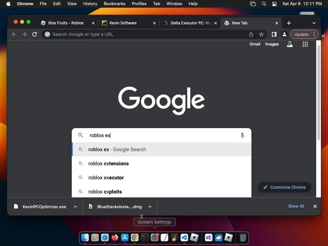Open the Chrome side panel
Viewport: 328px width, 246px height.
274,34
